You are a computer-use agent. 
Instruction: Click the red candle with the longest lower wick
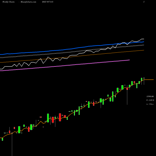127,89
